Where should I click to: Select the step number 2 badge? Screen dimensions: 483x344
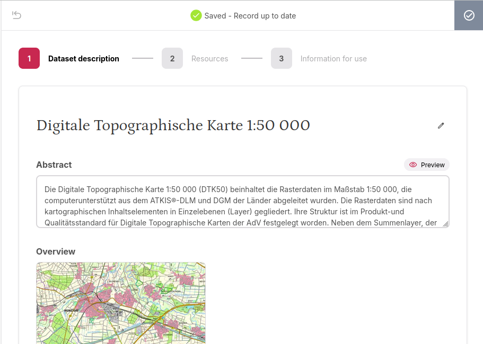coord(172,58)
